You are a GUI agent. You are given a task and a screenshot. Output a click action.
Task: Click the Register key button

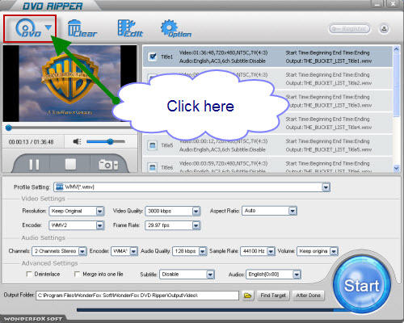click(349, 28)
